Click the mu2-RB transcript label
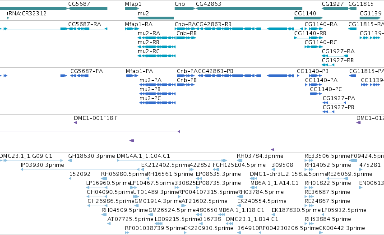 pyautogui.click(x=148, y=42)
